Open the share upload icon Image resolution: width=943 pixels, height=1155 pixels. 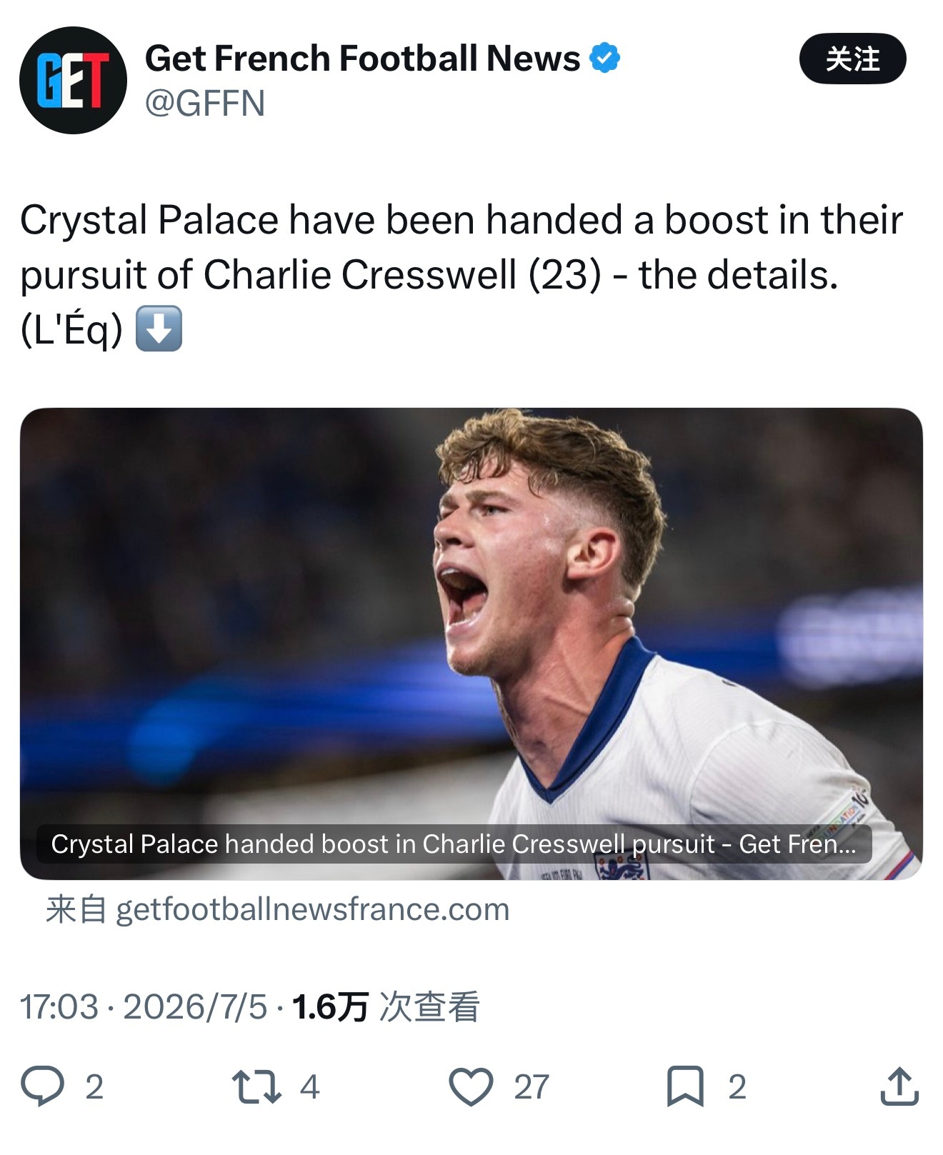click(899, 1086)
